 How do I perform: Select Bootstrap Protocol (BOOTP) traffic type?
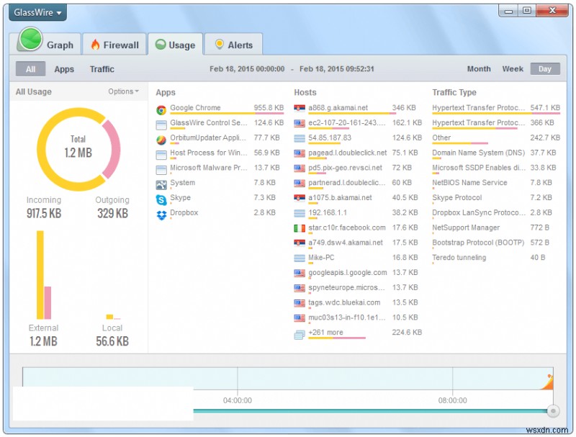[478, 243]
